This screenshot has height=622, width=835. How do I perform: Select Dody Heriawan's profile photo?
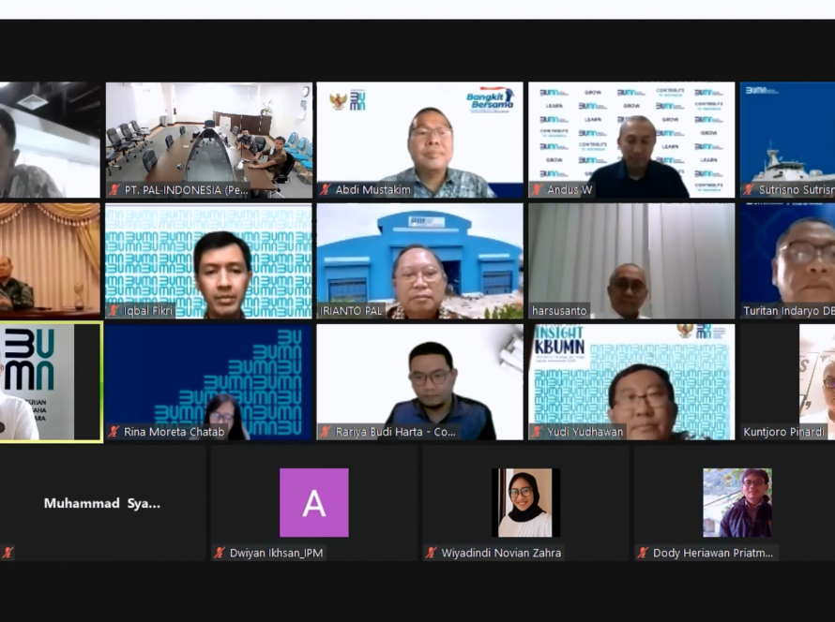coord(737,502)
